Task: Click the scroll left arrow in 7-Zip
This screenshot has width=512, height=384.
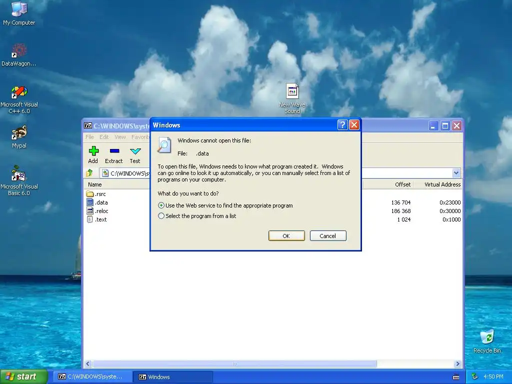Action: (x=88, y=364)
